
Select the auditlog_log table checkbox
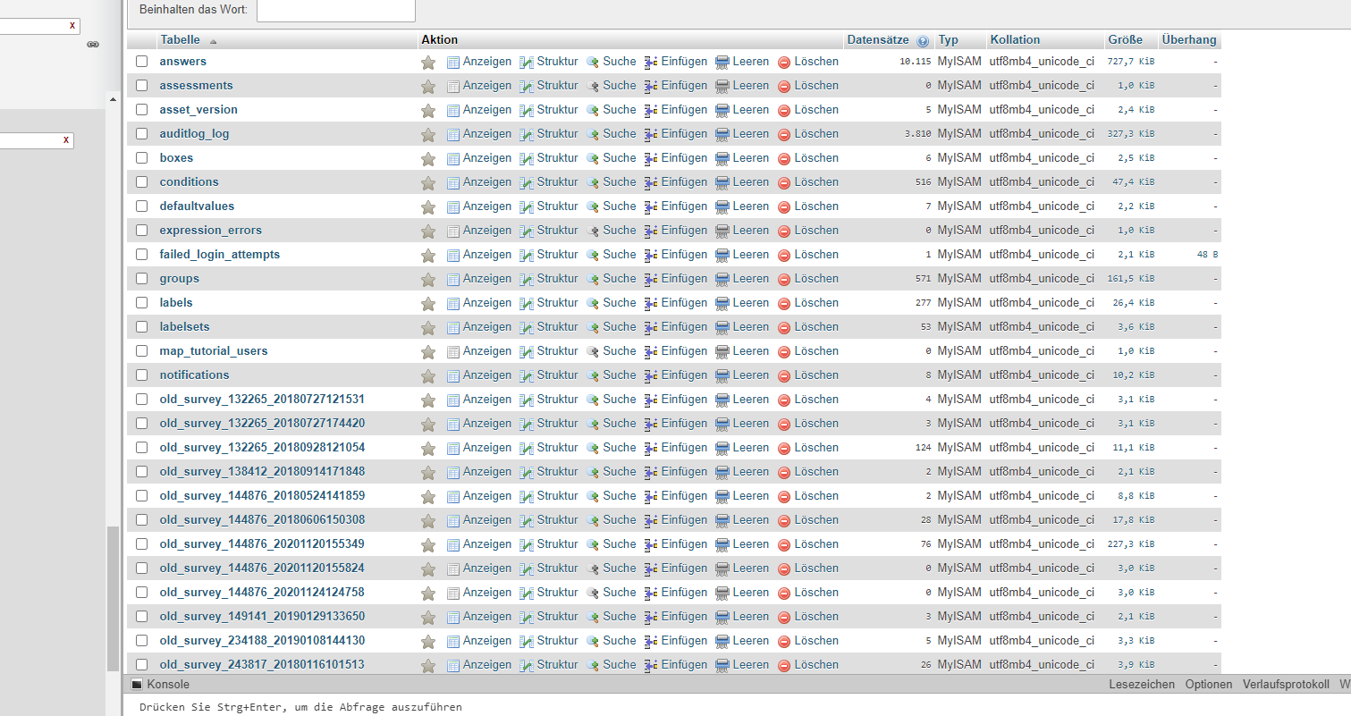click(141, 134)
